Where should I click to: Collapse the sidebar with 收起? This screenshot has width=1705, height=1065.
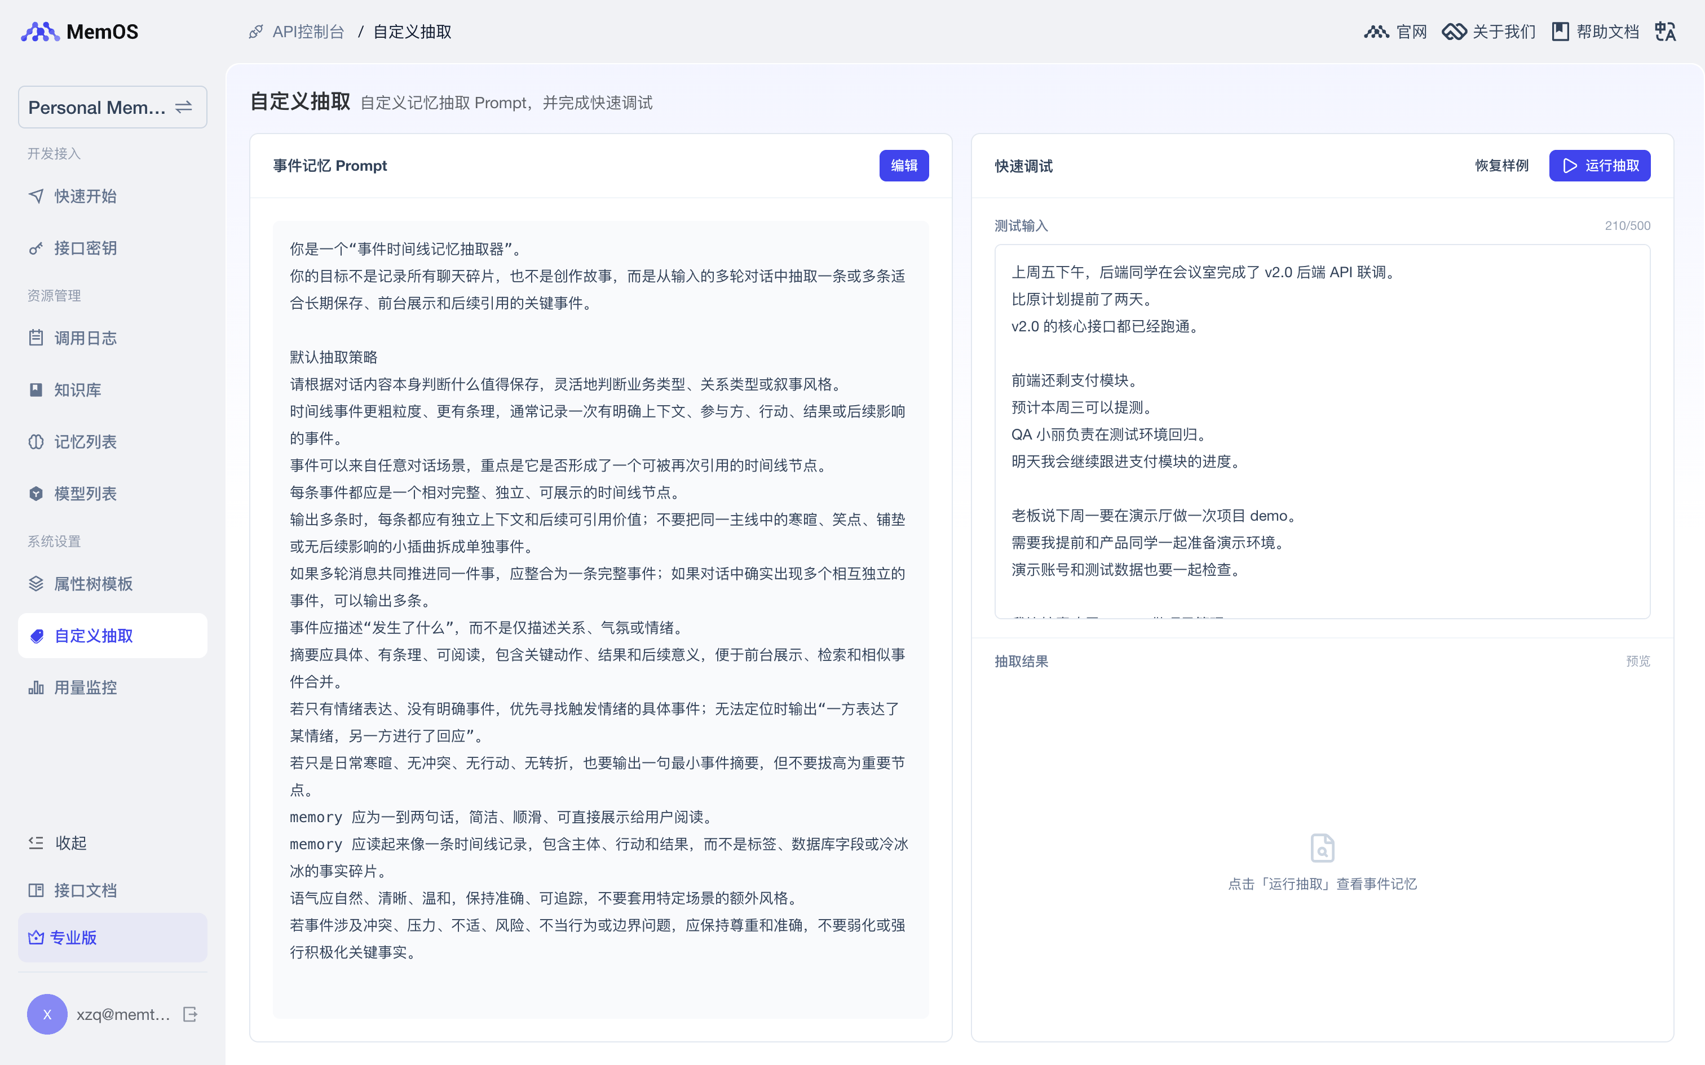click(x=113, y=843)
